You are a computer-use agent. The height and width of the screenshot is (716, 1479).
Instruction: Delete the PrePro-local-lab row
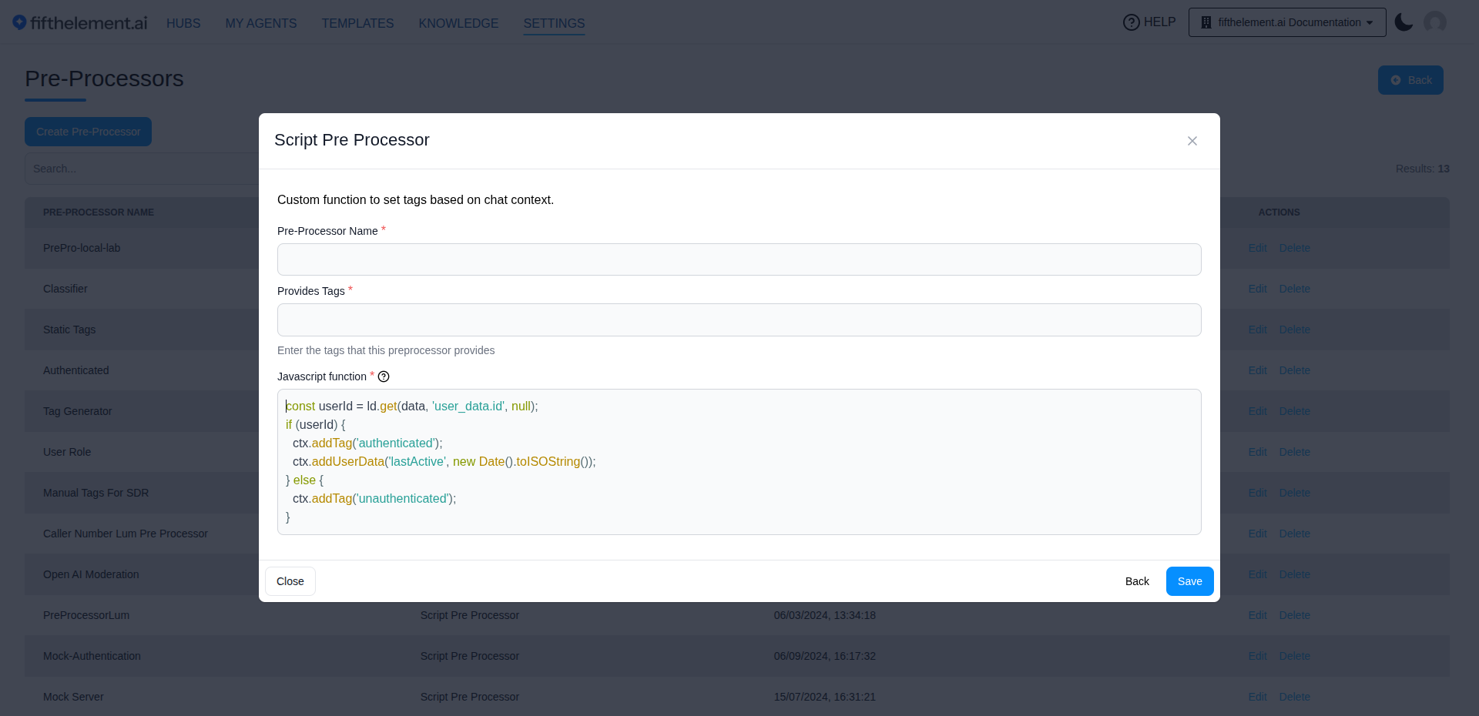(x=1295, y=248)
